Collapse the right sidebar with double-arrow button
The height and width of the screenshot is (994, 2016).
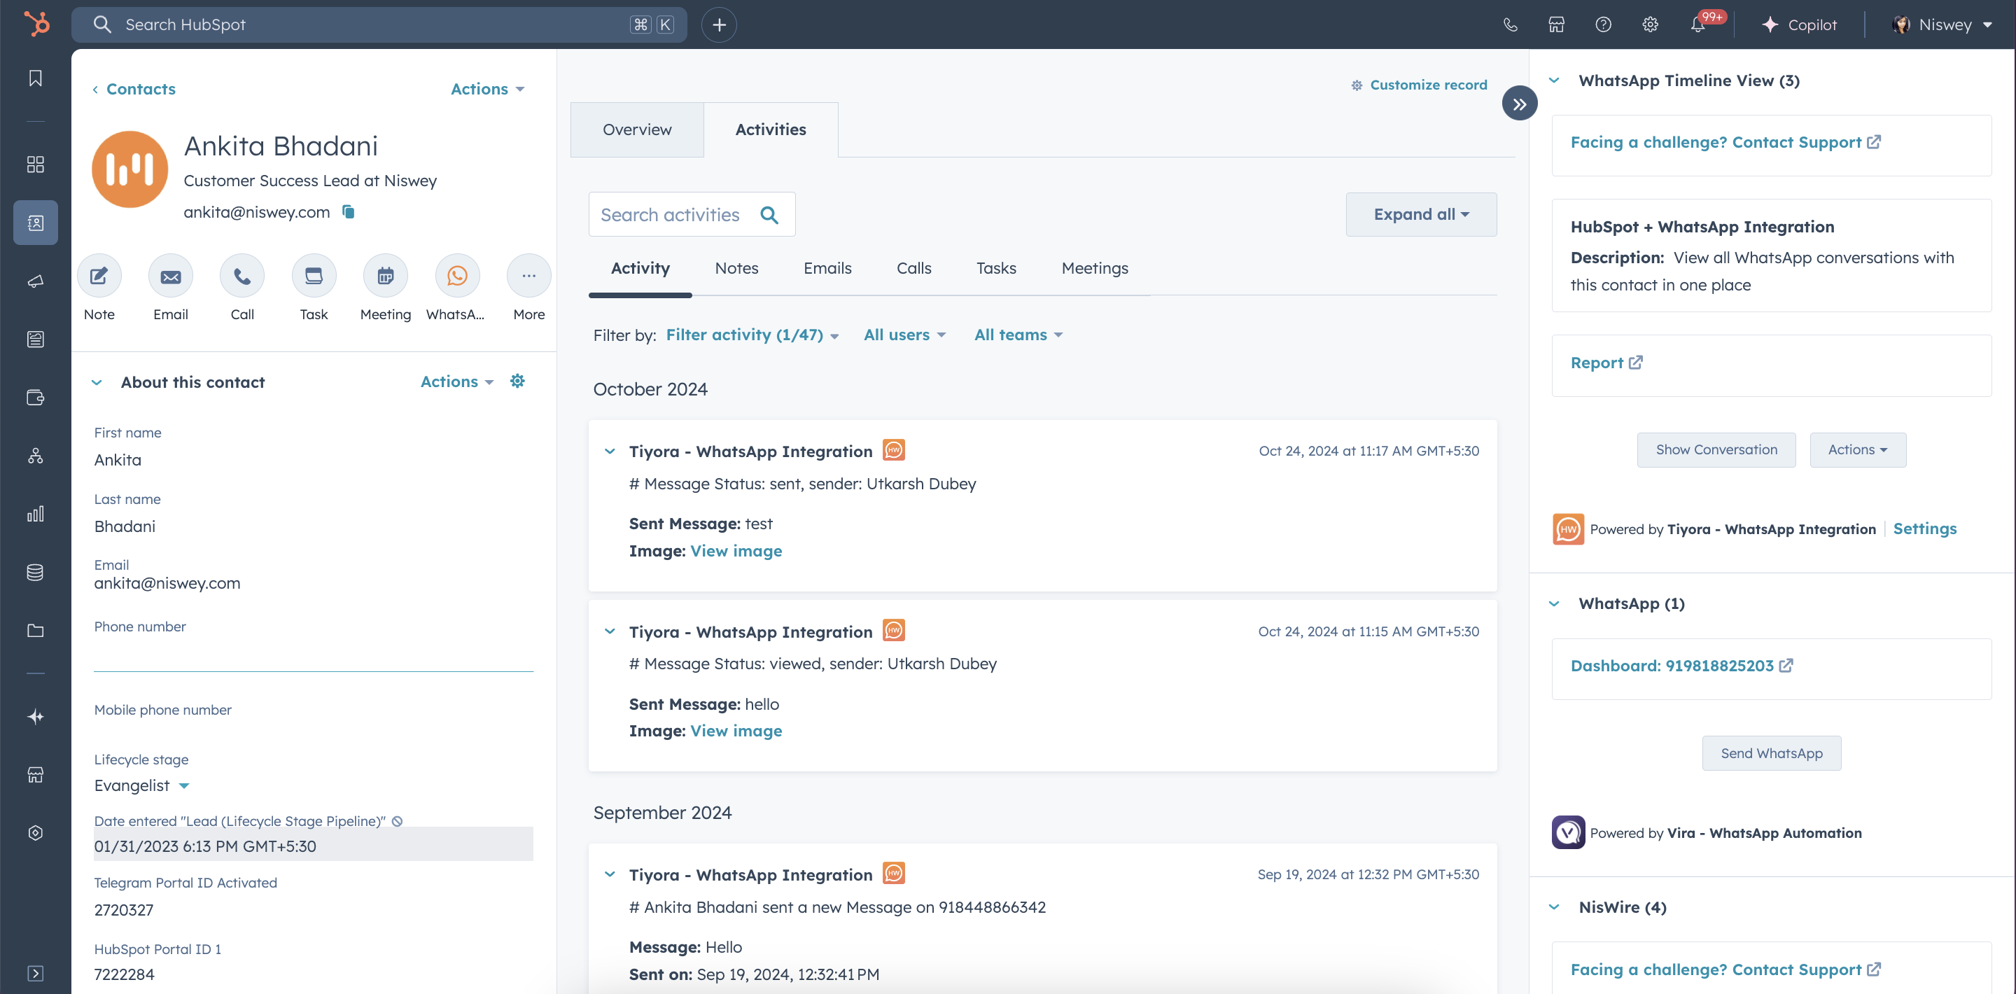coord(1519,104)
